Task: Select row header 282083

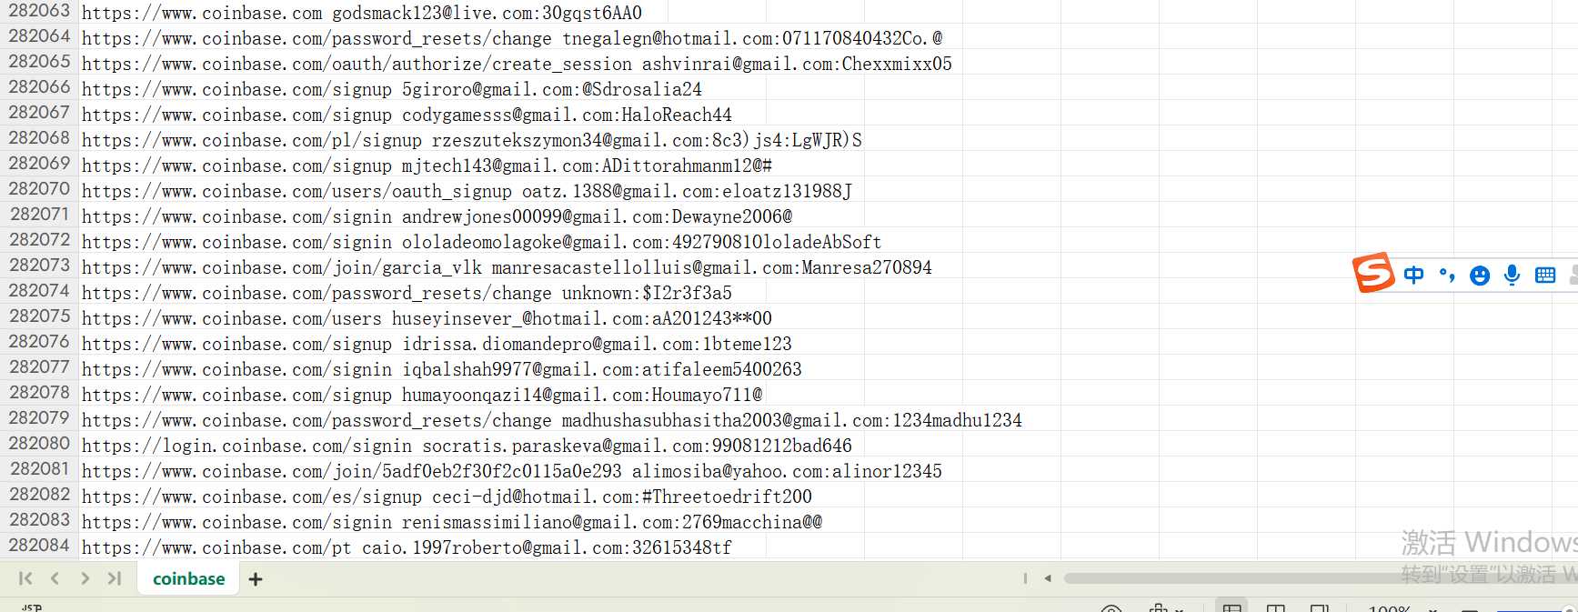Action: pyautogui.click(x=39, y=520)
